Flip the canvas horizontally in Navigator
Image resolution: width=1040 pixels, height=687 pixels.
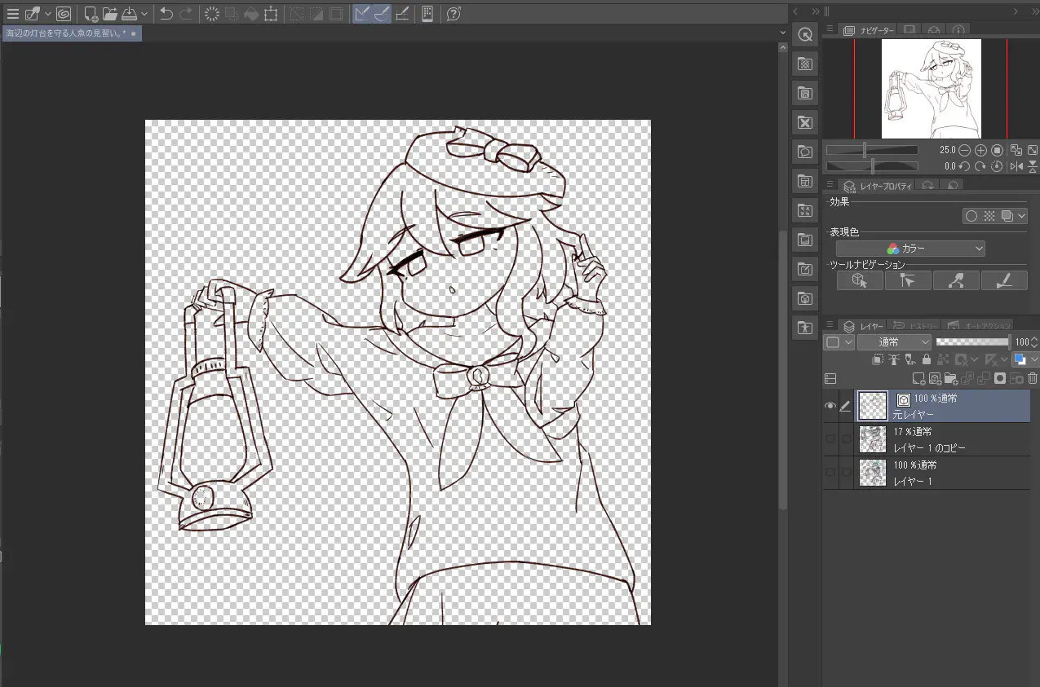coord(1016,166)
